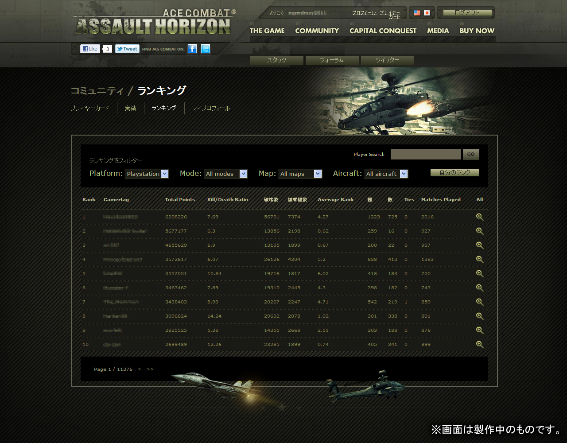This screenshot has width=567, height=443.
Task: Click GO to search player
Action: (x=471, y=154)
